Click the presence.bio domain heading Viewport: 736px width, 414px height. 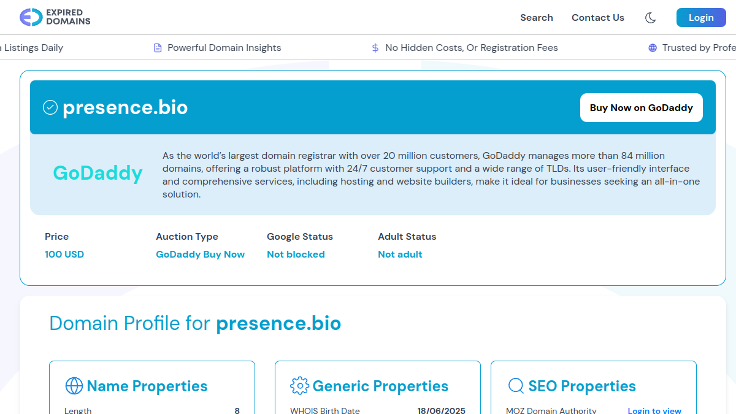pyautogui.click(x=125, y=107)
